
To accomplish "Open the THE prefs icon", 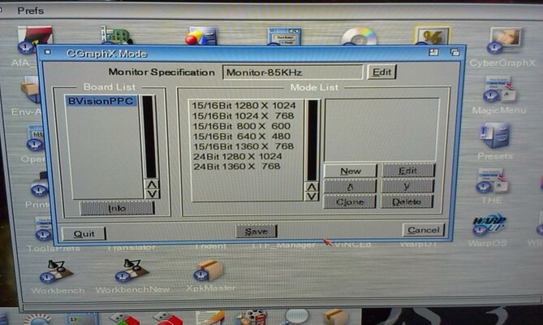I will 492,183.
